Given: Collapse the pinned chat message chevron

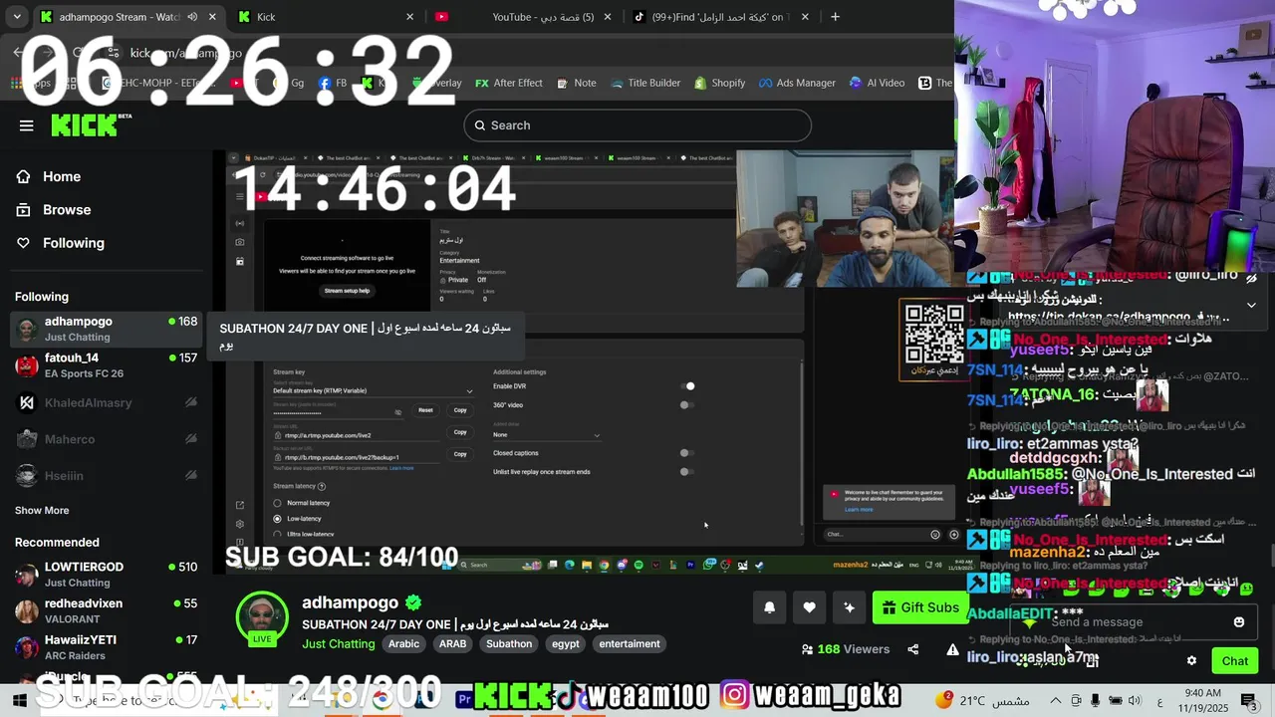Looking at the screenshot, I should point(1252,305).
